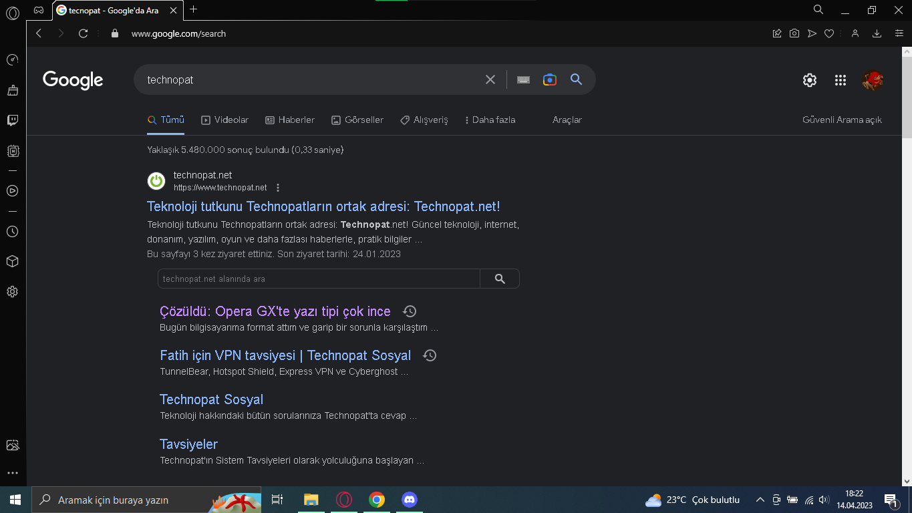Open Discord from the taskbar
912x513 pixels.
click(x=410, y=500)
